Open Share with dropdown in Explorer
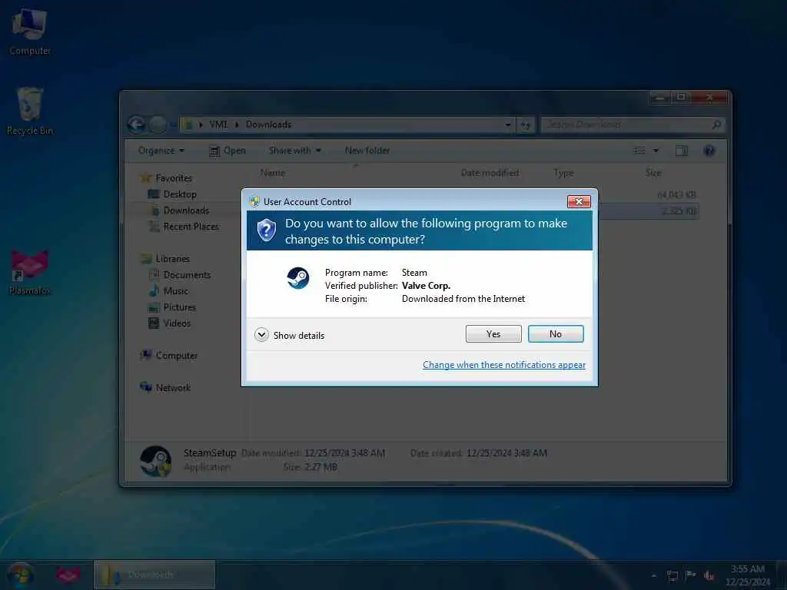Screen dimensions: 787x590 coord(294,151)
